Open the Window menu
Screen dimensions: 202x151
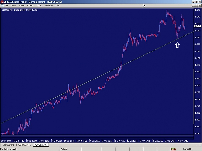[x=48, y=5]
